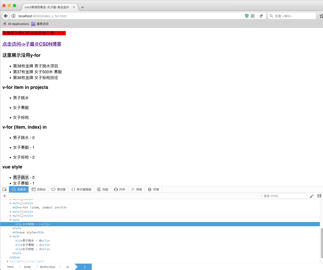Click 第37枚金牌 女子500米 赛艇 item
The width and height of the screenshot is (323, 270).
tap(38, 72)
